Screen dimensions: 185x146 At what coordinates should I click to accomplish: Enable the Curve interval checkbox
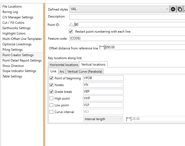click(52, 112)
